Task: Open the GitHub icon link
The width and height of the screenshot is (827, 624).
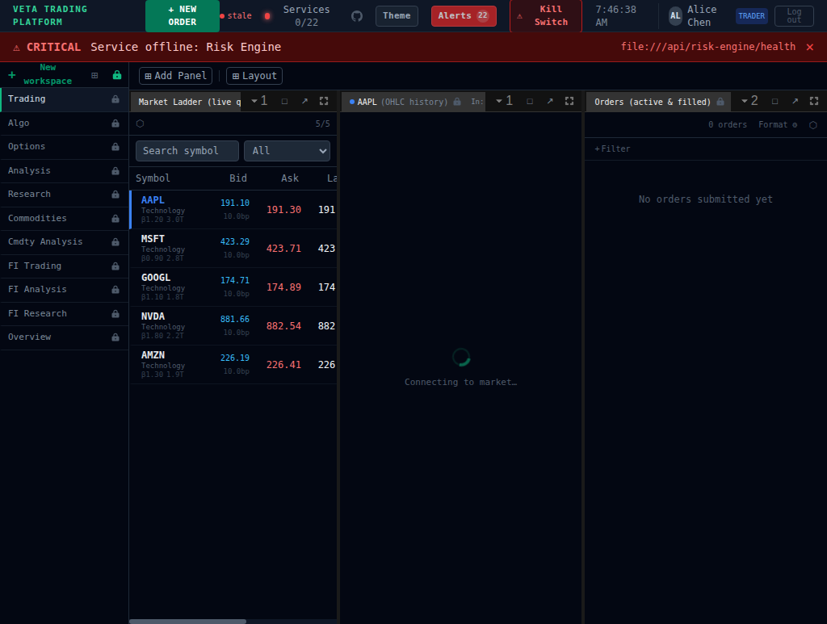Action: pos(357,16)
